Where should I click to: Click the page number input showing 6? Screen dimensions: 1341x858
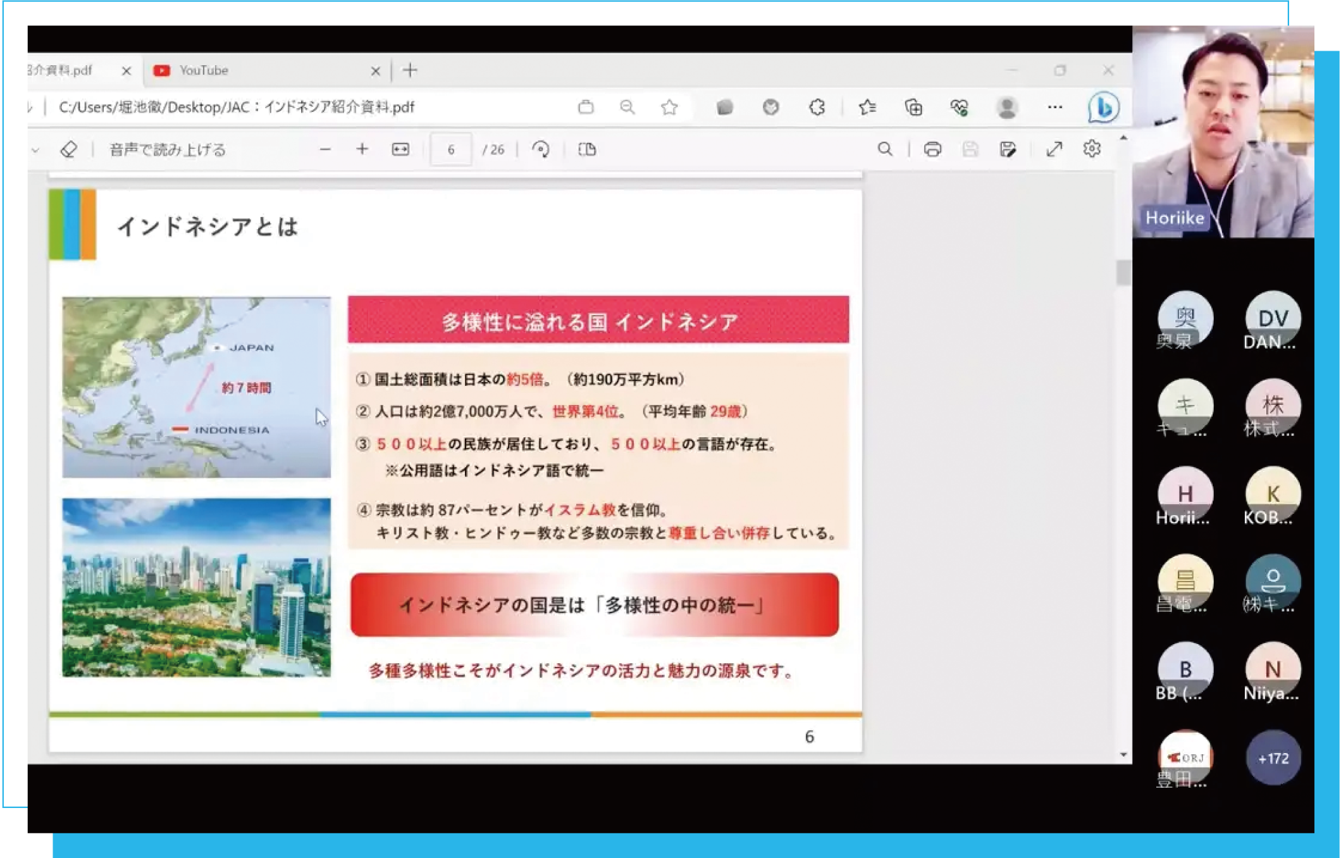(451, 150)
